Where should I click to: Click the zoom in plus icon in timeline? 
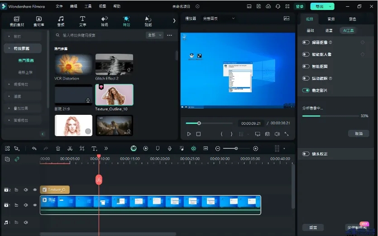coord(255,149)
